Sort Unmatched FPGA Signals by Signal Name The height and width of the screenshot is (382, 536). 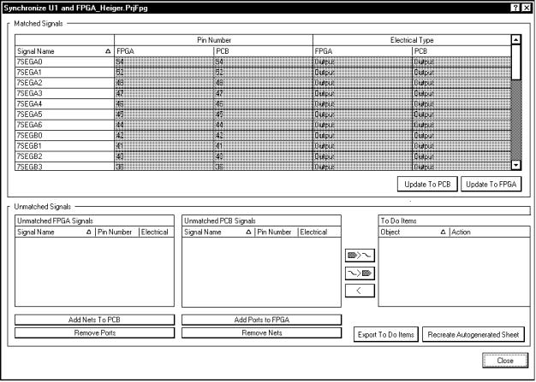click(x=56, y=232)
